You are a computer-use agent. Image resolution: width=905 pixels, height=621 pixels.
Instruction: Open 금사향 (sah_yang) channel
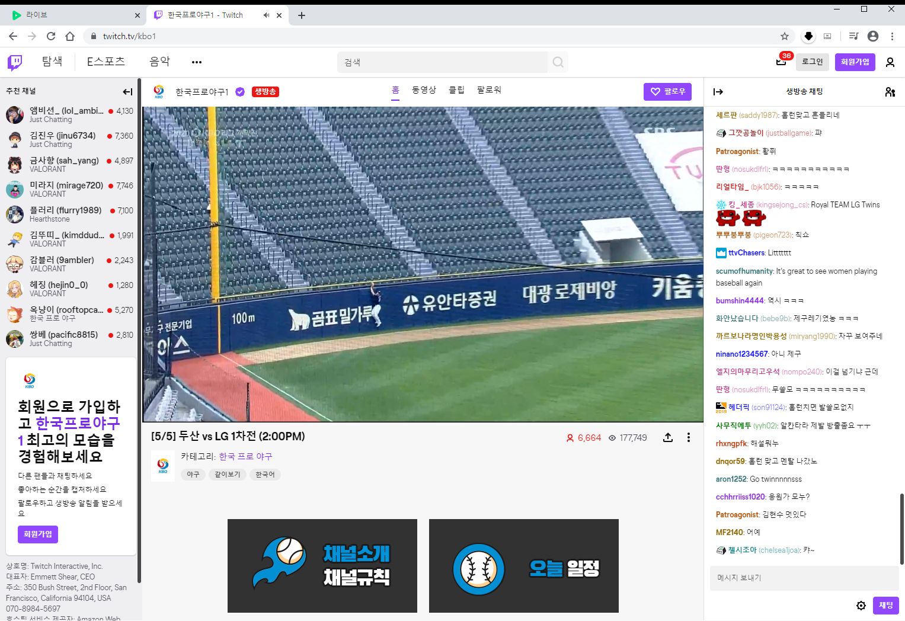pos(70,164)
